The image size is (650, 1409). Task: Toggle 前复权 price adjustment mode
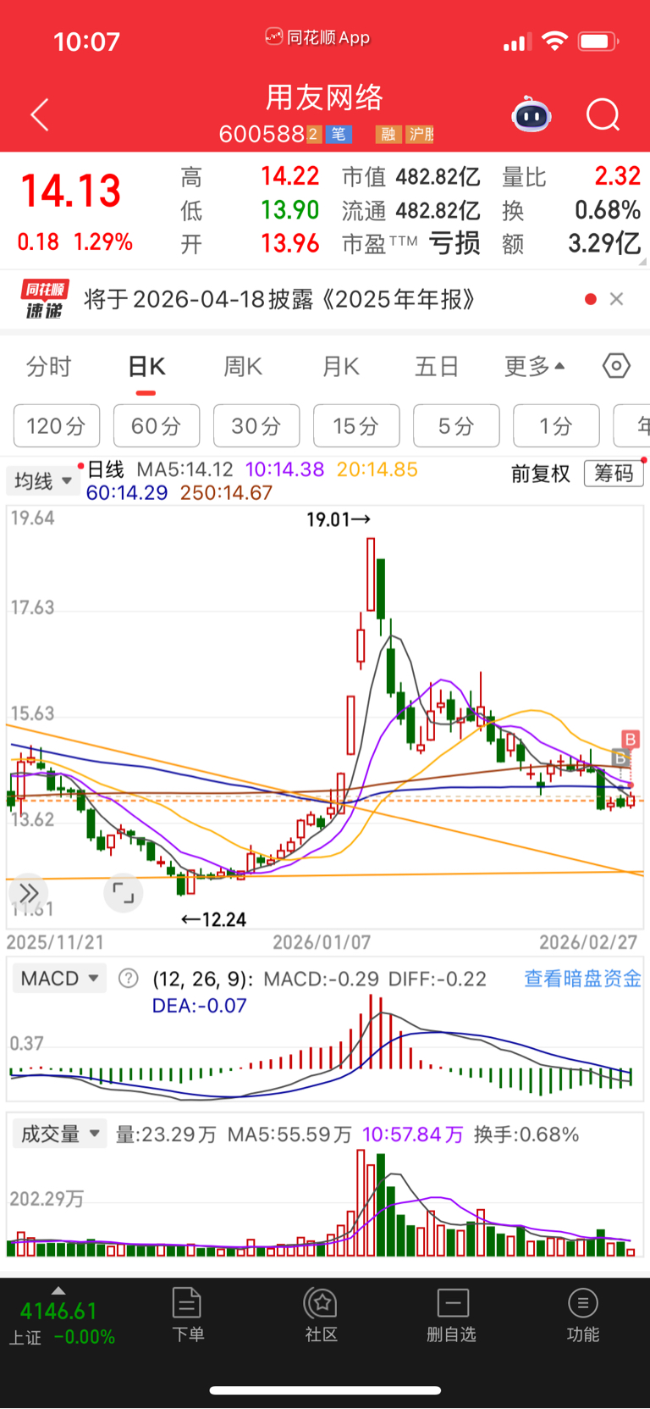tap(541, 474)
